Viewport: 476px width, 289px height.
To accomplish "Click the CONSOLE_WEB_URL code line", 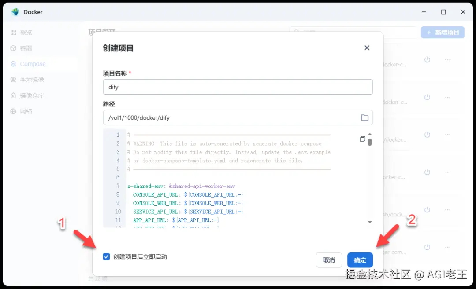I will click(x=188, y=203).
